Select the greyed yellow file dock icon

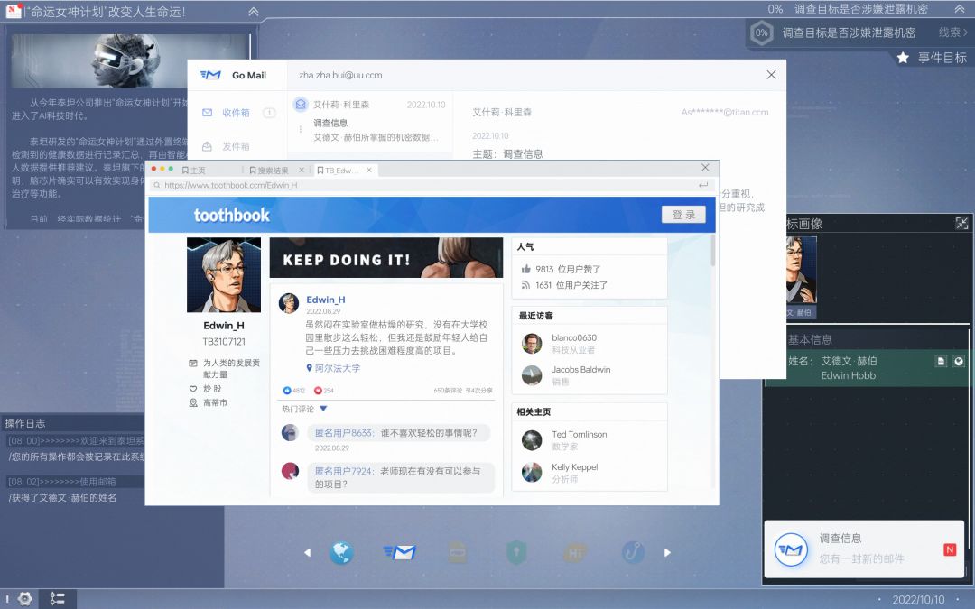pos(457,552)
